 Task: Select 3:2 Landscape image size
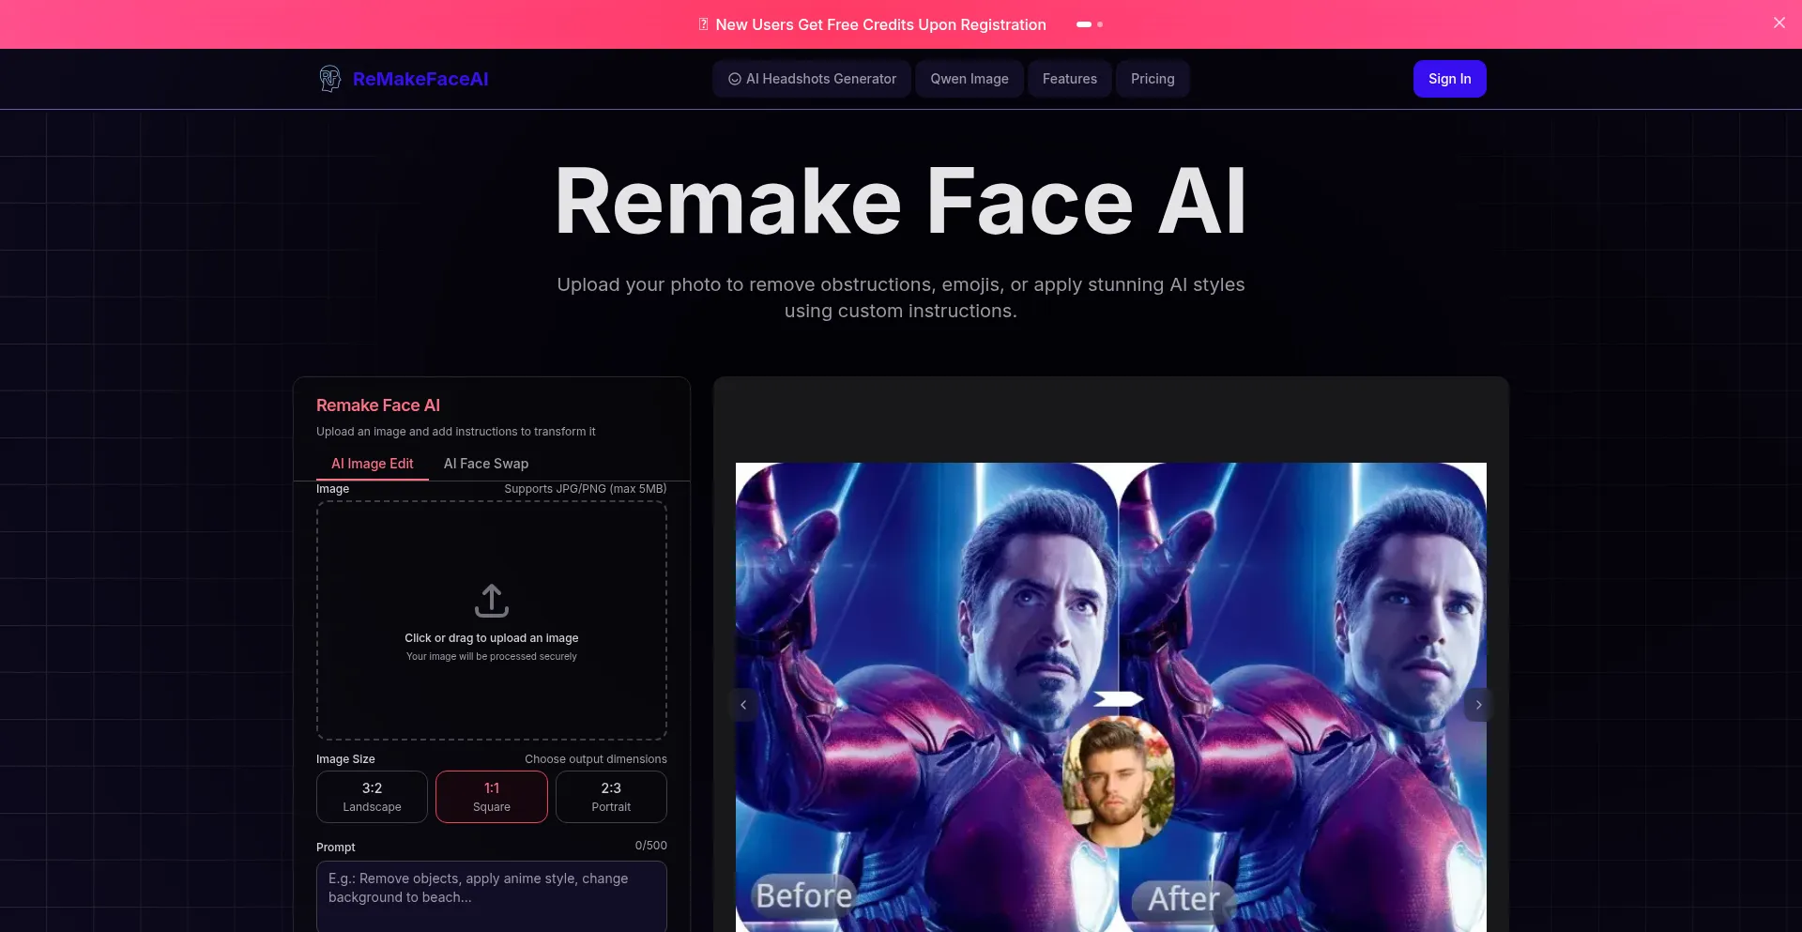[x=372, y=797]
